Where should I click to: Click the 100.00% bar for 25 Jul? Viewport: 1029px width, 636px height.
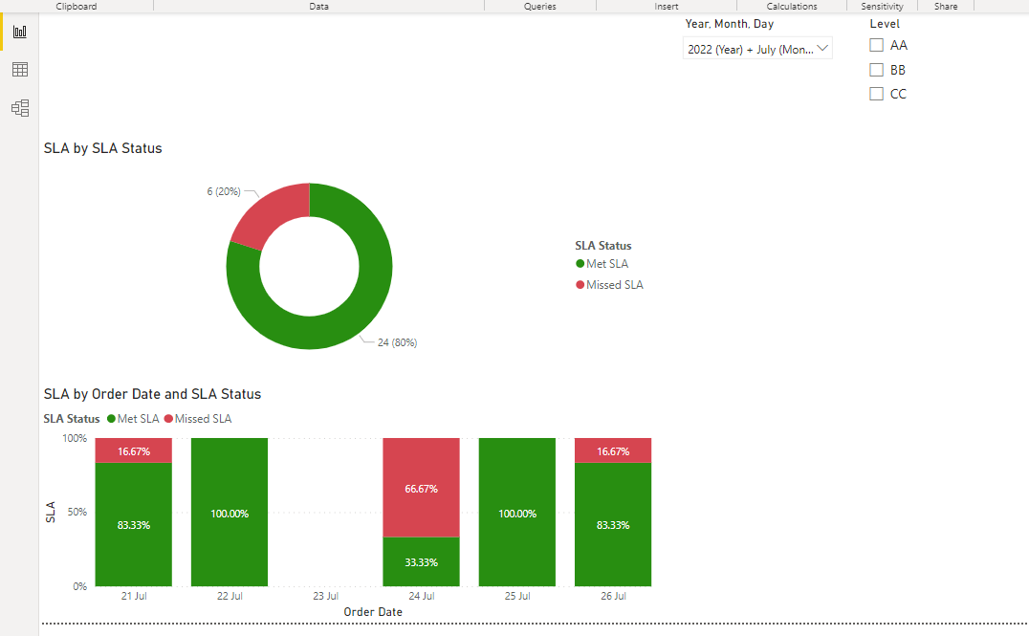click(x=517, y=512)
